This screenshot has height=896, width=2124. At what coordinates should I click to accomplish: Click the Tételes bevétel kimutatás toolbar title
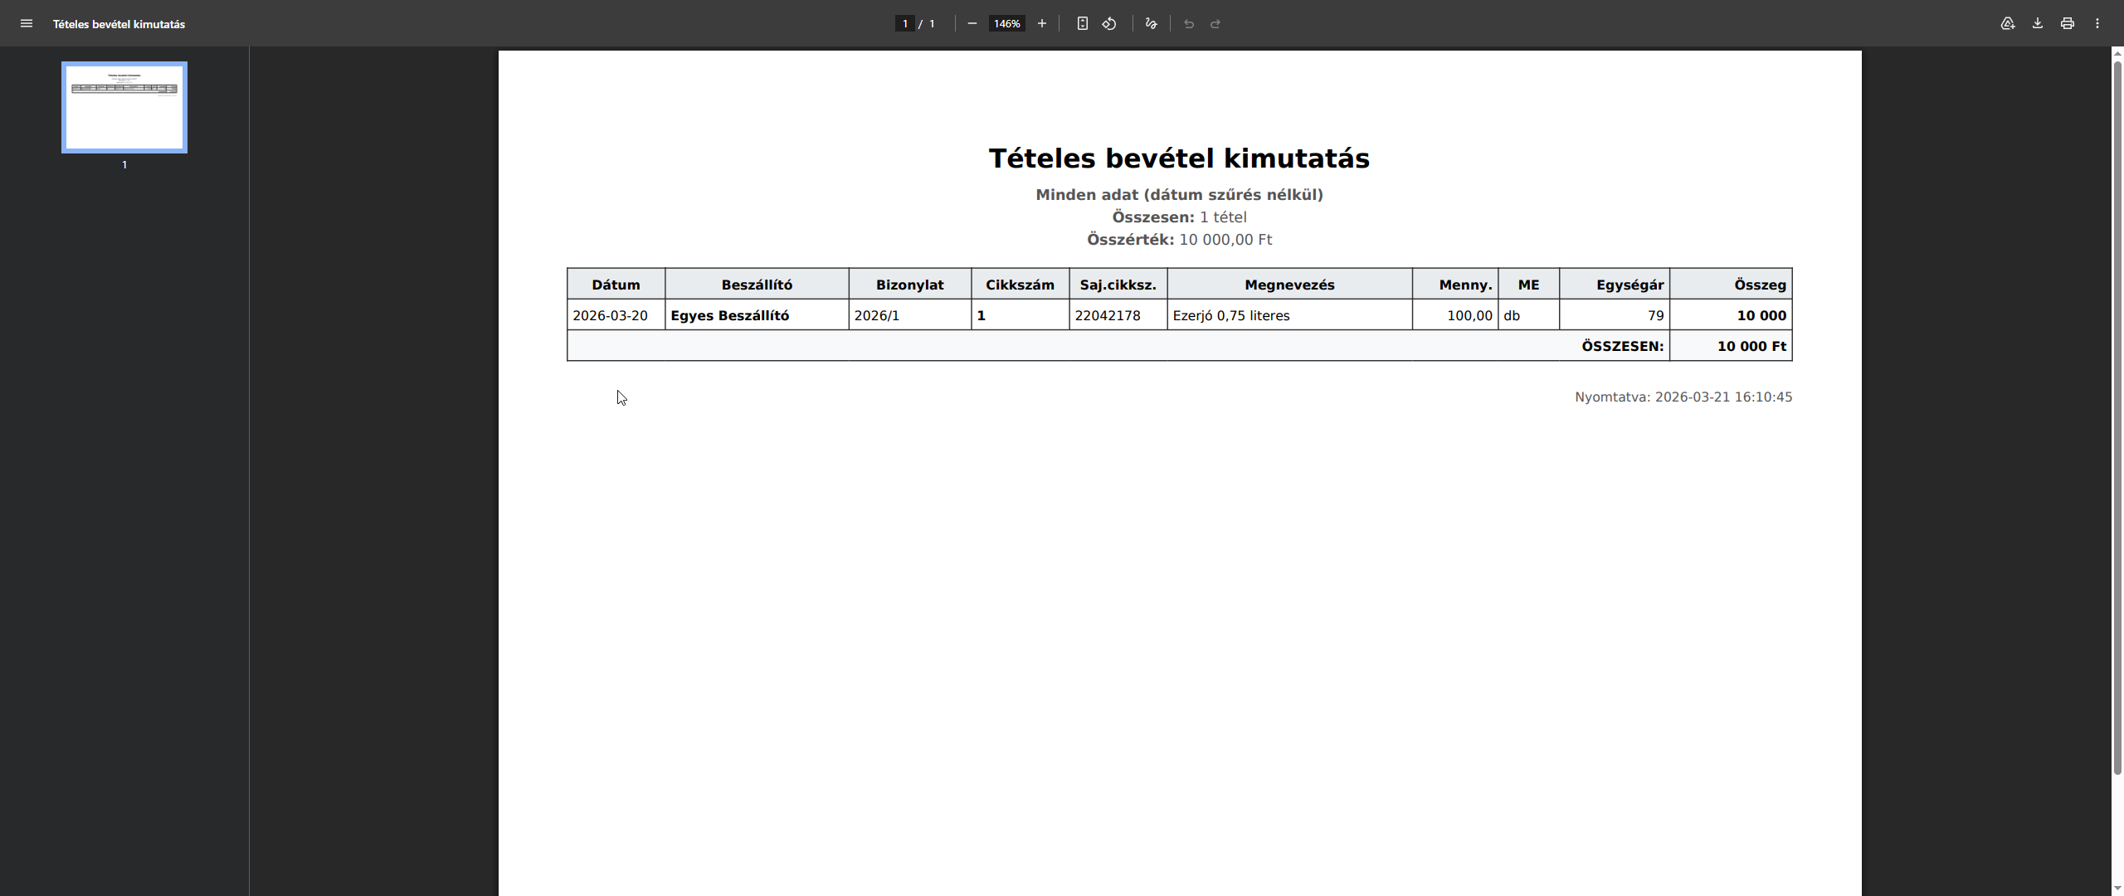(119, 24)
